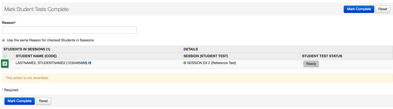Click the 'This action is not reversible' warning banner
Image resolution: width=393 pixels, height=109 pixels.
(x=197, y=78)
